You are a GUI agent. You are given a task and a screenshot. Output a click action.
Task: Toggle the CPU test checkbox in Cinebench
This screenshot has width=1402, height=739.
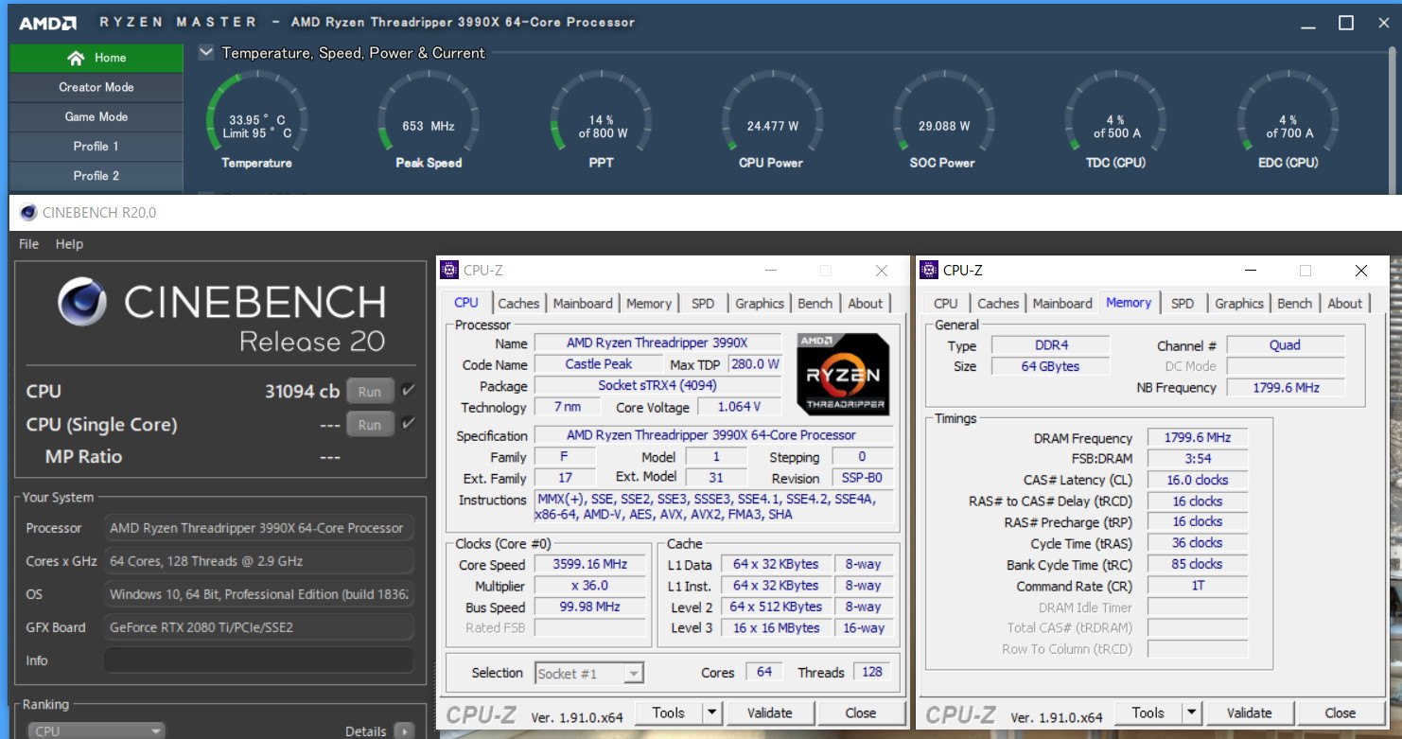pyautogui.click(x=408, y=390)
